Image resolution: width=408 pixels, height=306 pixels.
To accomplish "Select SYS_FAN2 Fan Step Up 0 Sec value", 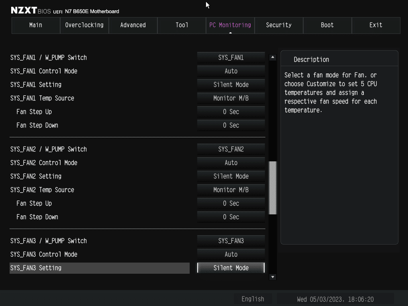I will pos(231,203).
